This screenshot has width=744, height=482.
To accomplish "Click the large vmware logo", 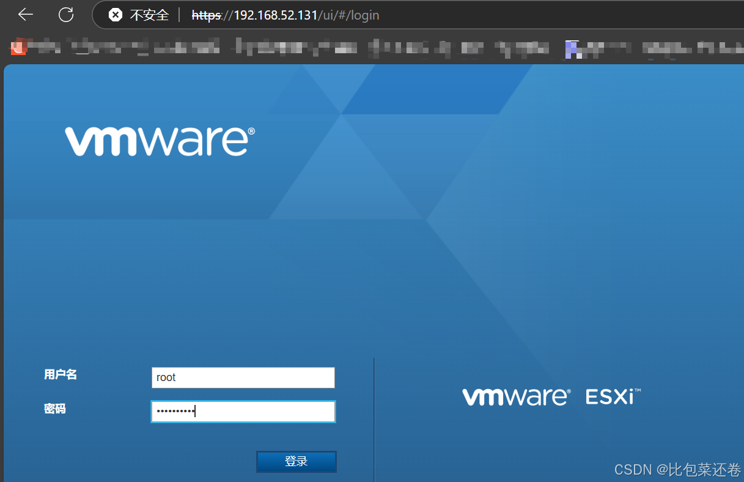I will point(160,141).
